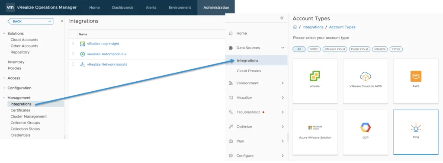Click the Troubleshoot wrench icon

[231, 112]
